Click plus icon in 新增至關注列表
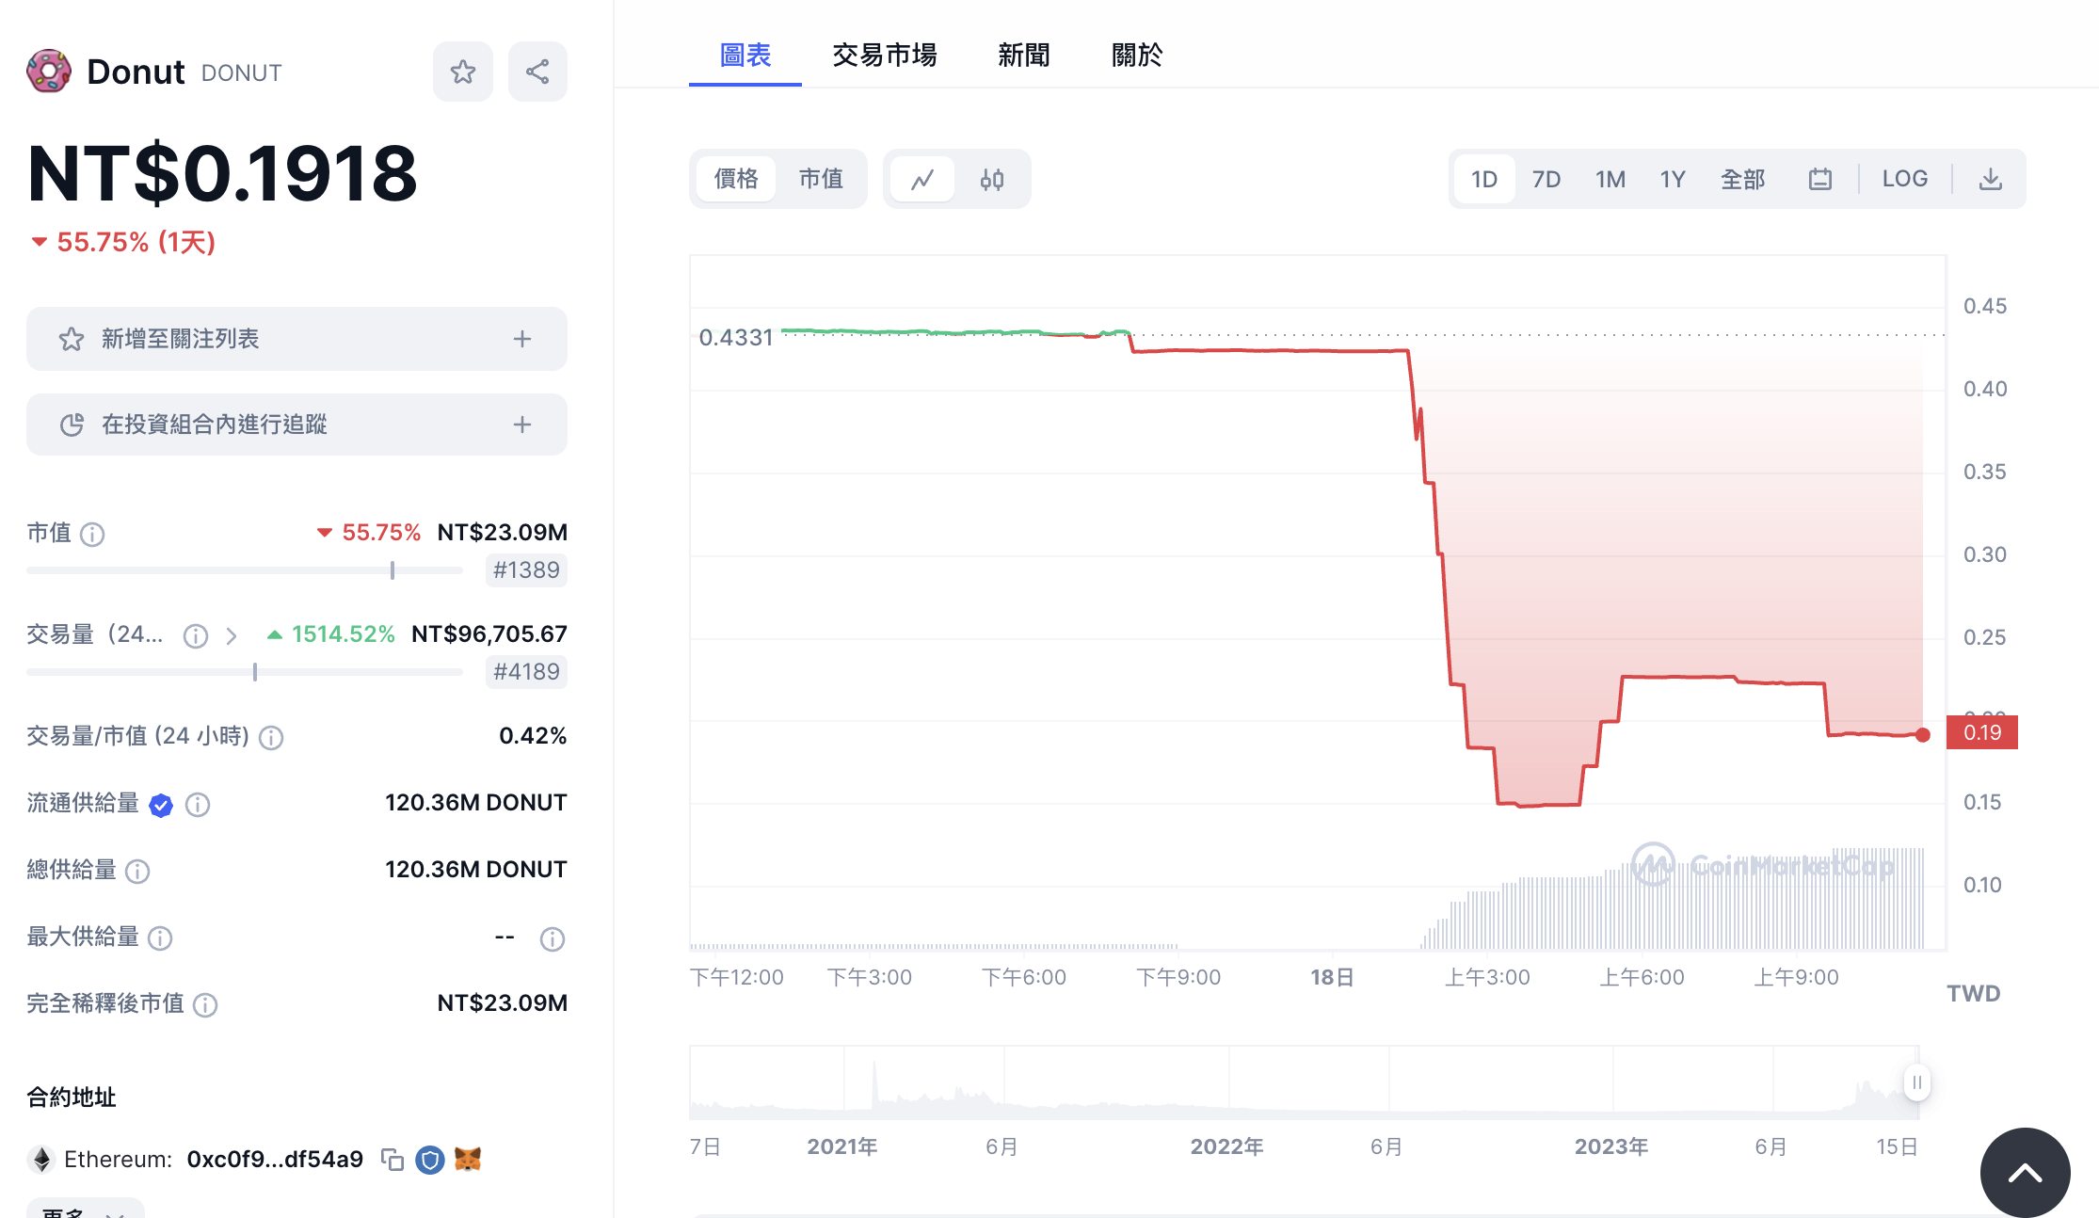This screenshot has width=2099, height=1218. point(522,339)
